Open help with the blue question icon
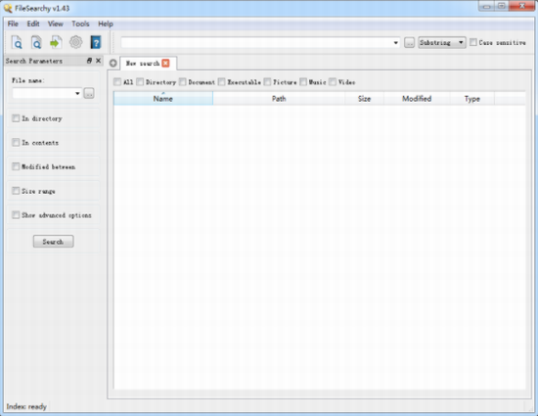 [96, 42]
